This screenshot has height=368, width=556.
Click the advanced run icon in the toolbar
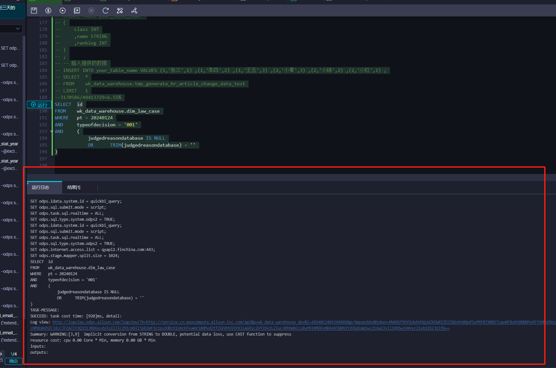77,10
